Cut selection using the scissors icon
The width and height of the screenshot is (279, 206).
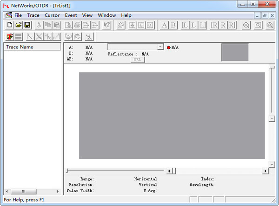39,25
